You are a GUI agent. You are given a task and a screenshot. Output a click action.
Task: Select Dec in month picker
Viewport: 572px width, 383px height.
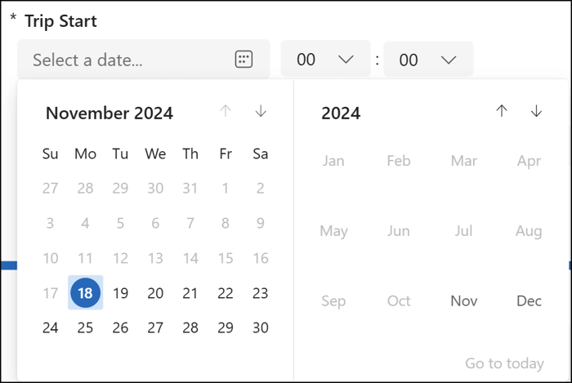coord(529,301)
